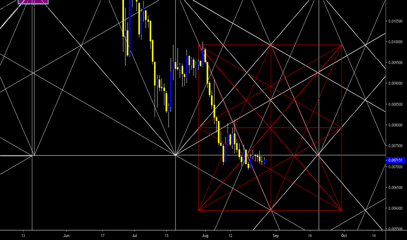The width and height of the screenshot is (407, 240).
Task: Select the 0.007500 price axis value
Action: (x=395, y=146)
